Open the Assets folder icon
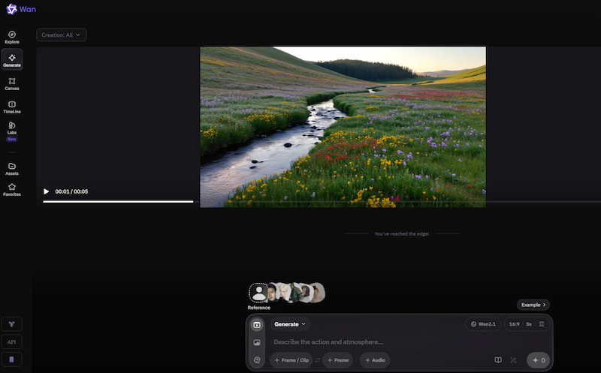The image size is (601, 373). click(12, 169)
